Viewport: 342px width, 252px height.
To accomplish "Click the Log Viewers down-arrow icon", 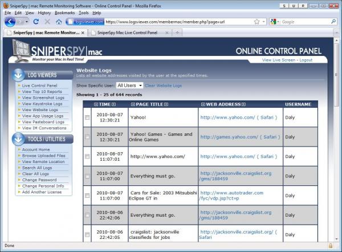I will [x=18, y=75].
